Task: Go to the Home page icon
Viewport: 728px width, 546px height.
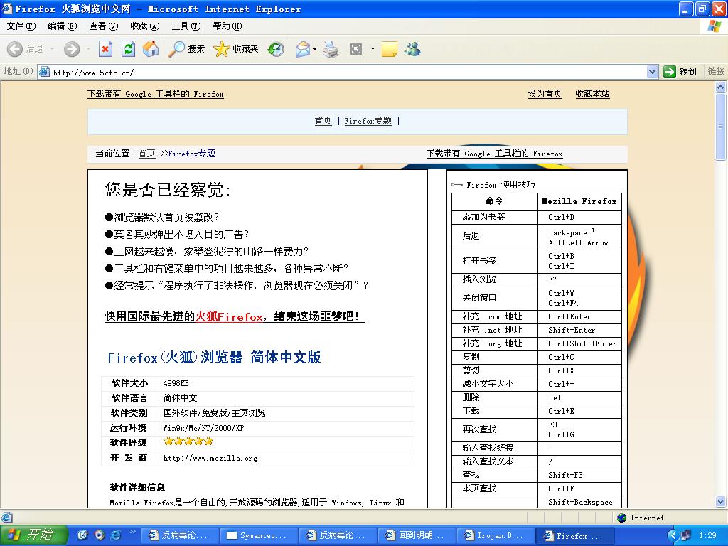Action: point(151,49)
